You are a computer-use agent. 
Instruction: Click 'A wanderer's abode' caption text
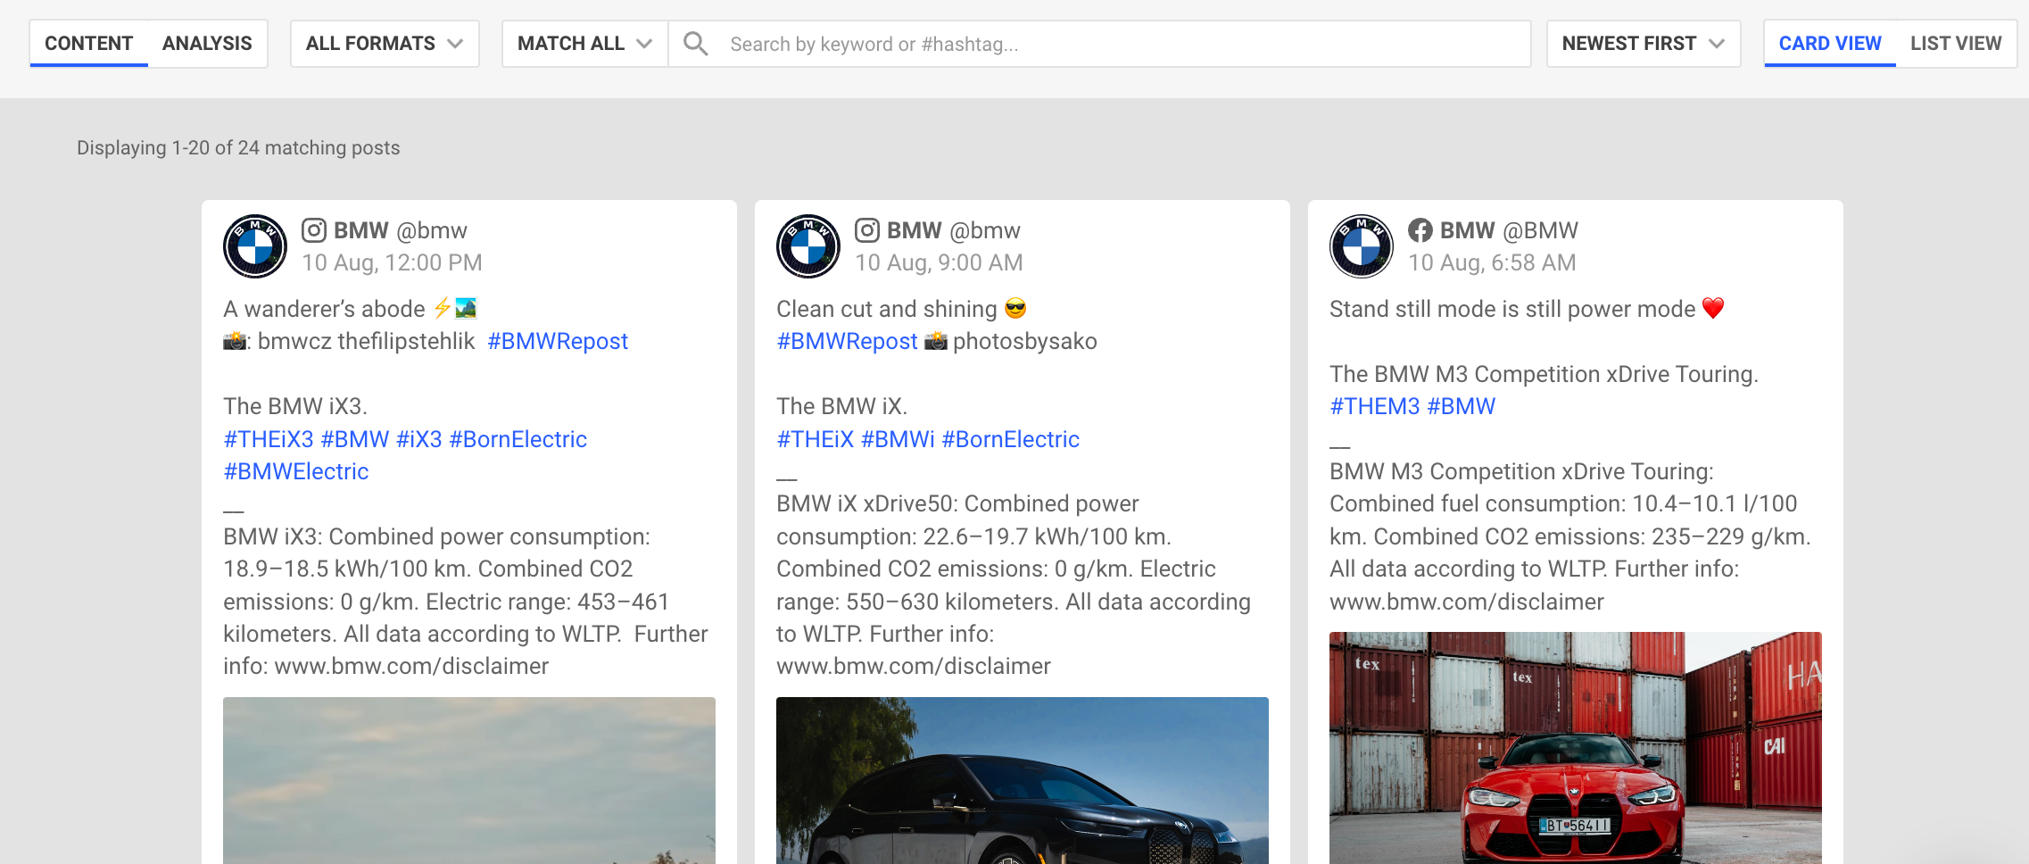[x=324, y=309]
